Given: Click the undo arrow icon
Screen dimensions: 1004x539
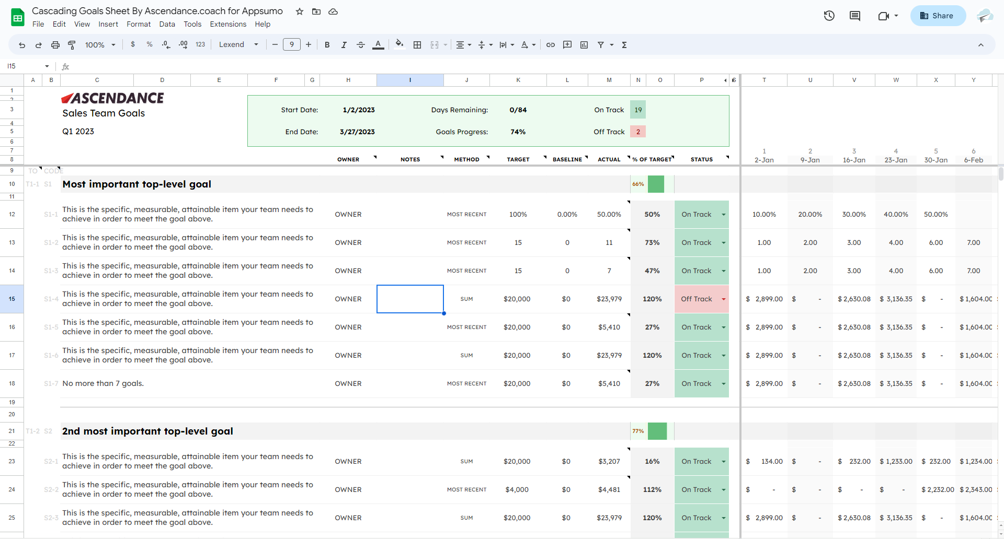Looking at the screenshot, I should (22, 45).
